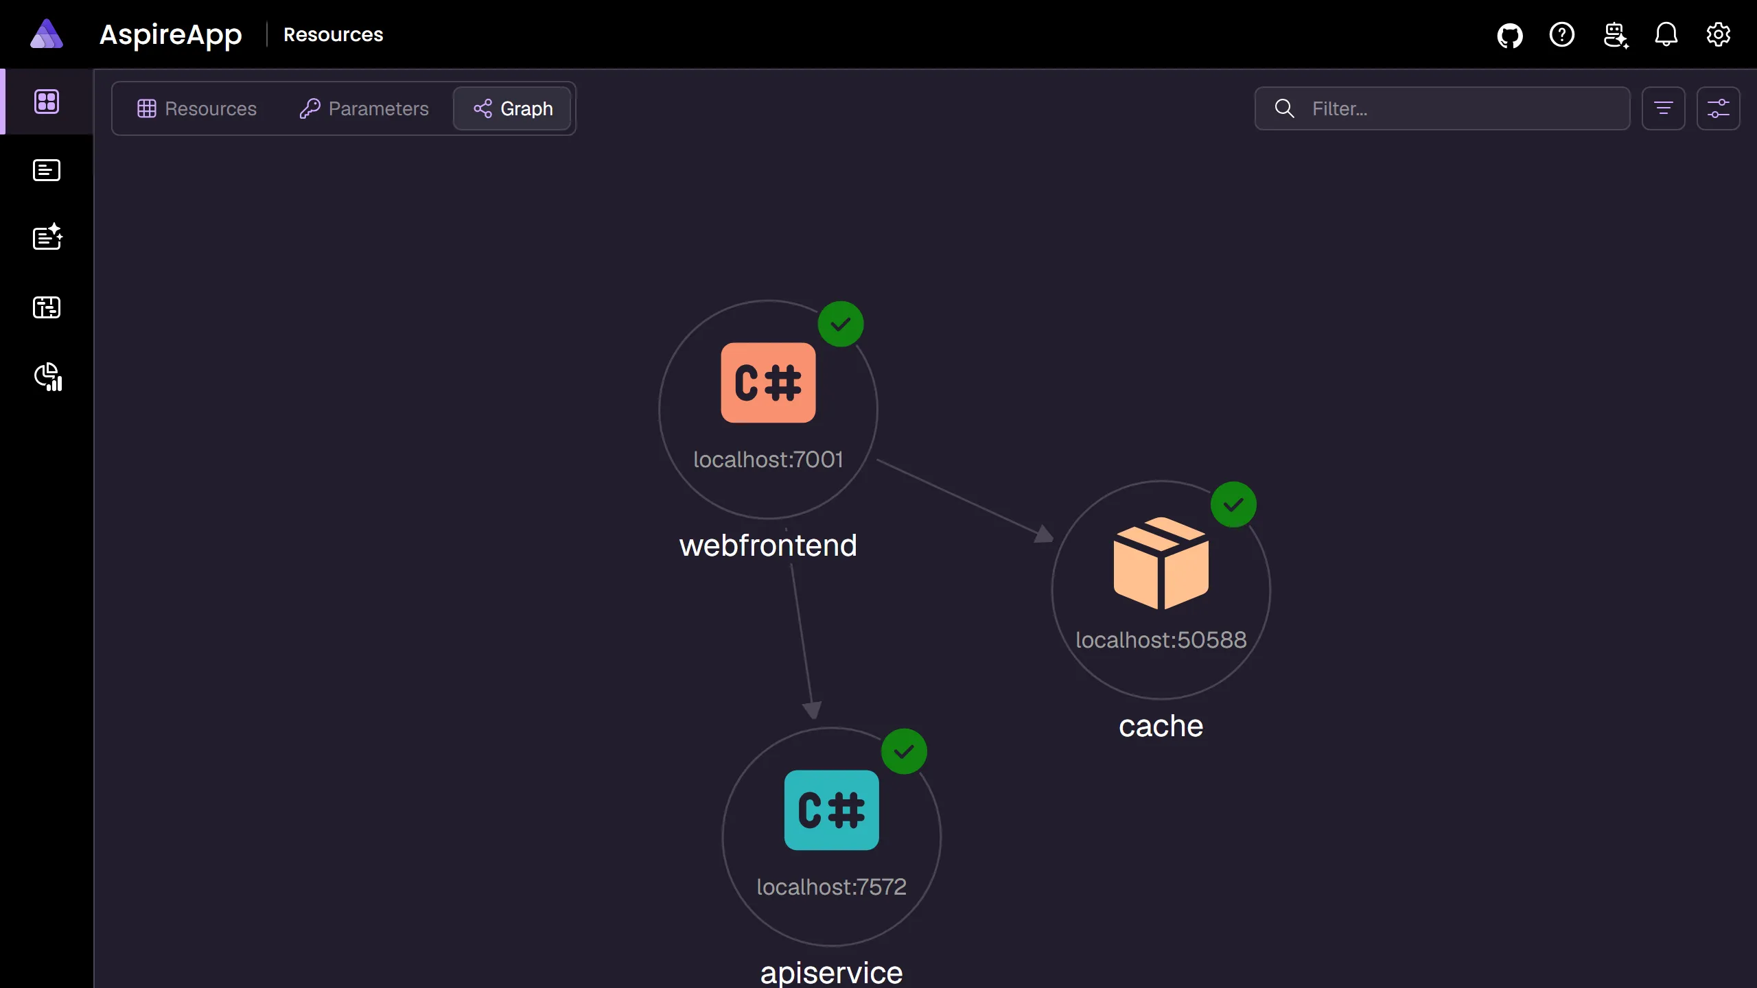
Task: Open Metrics page in sidebar
Action: coord(48,377)
